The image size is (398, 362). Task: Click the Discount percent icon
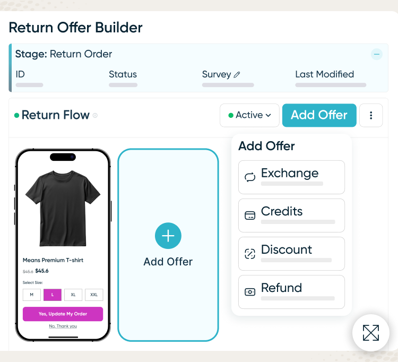(x=250, y=254)
